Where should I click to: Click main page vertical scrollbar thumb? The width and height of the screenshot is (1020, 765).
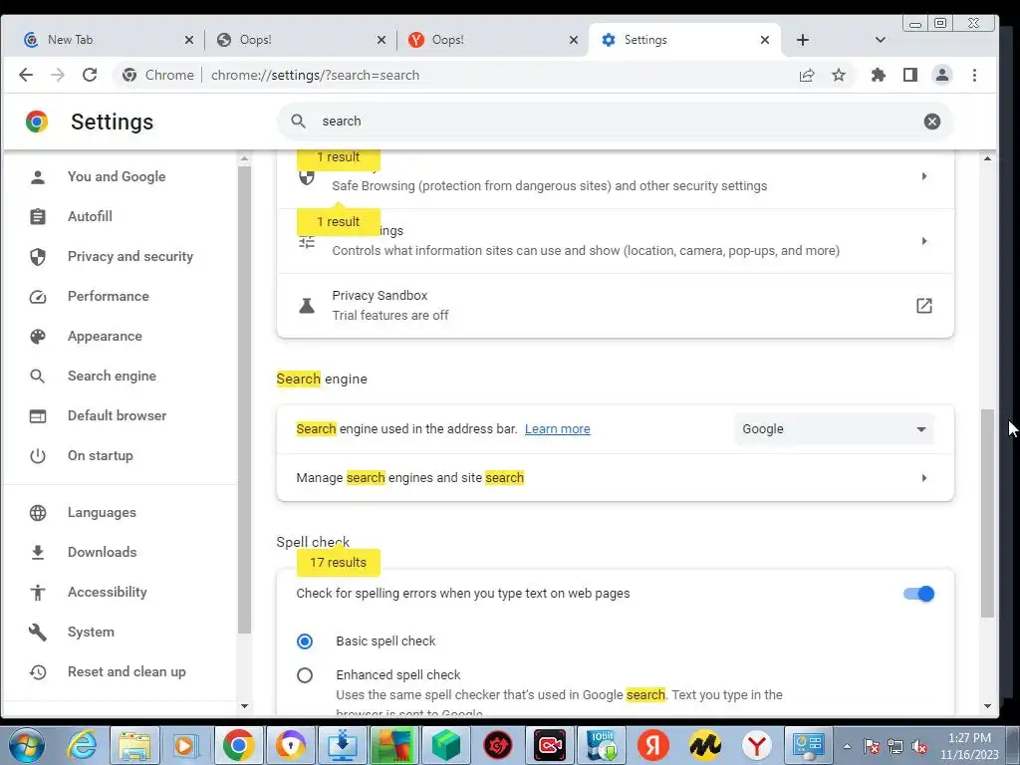987,513
